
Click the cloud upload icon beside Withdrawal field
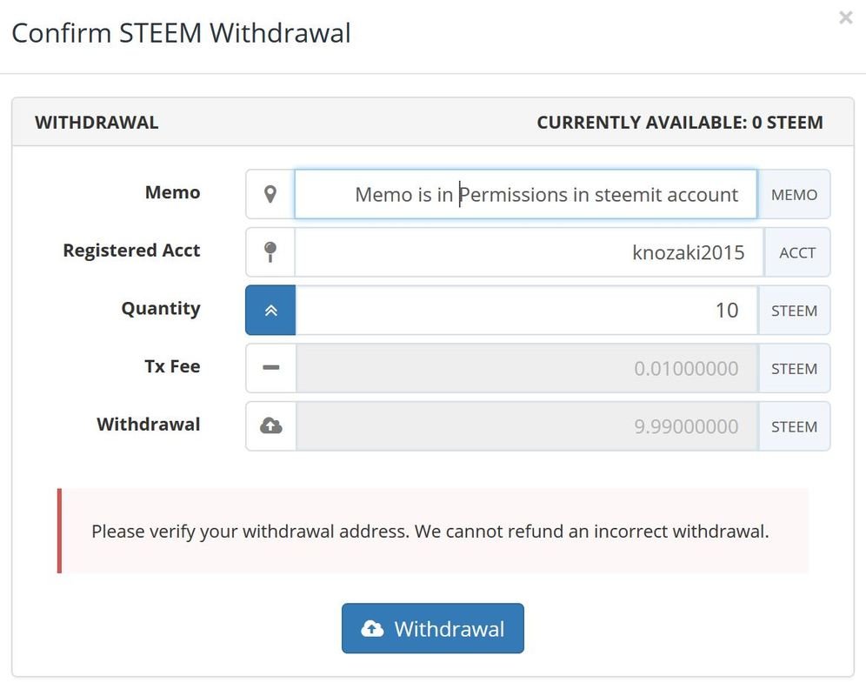pyautogui.click(x=270, y=426)
